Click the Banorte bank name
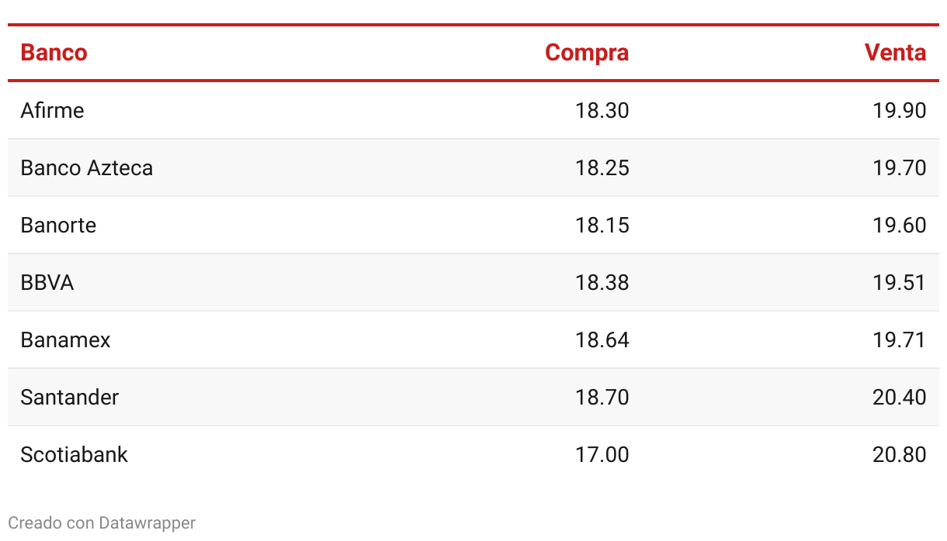Image resolution: width=947 pixels, height=541 pixels. tap(58, 225)
